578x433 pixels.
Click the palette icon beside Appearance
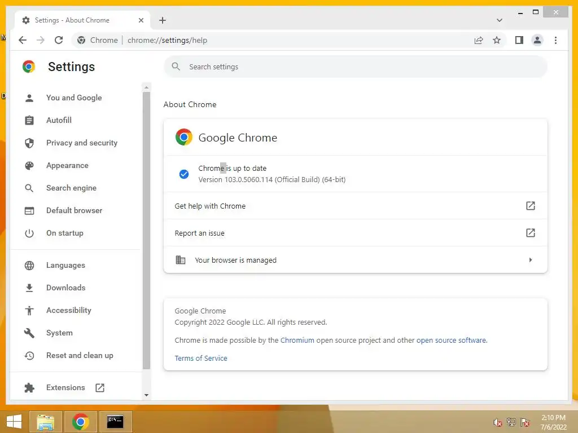[x=29, y=166]
